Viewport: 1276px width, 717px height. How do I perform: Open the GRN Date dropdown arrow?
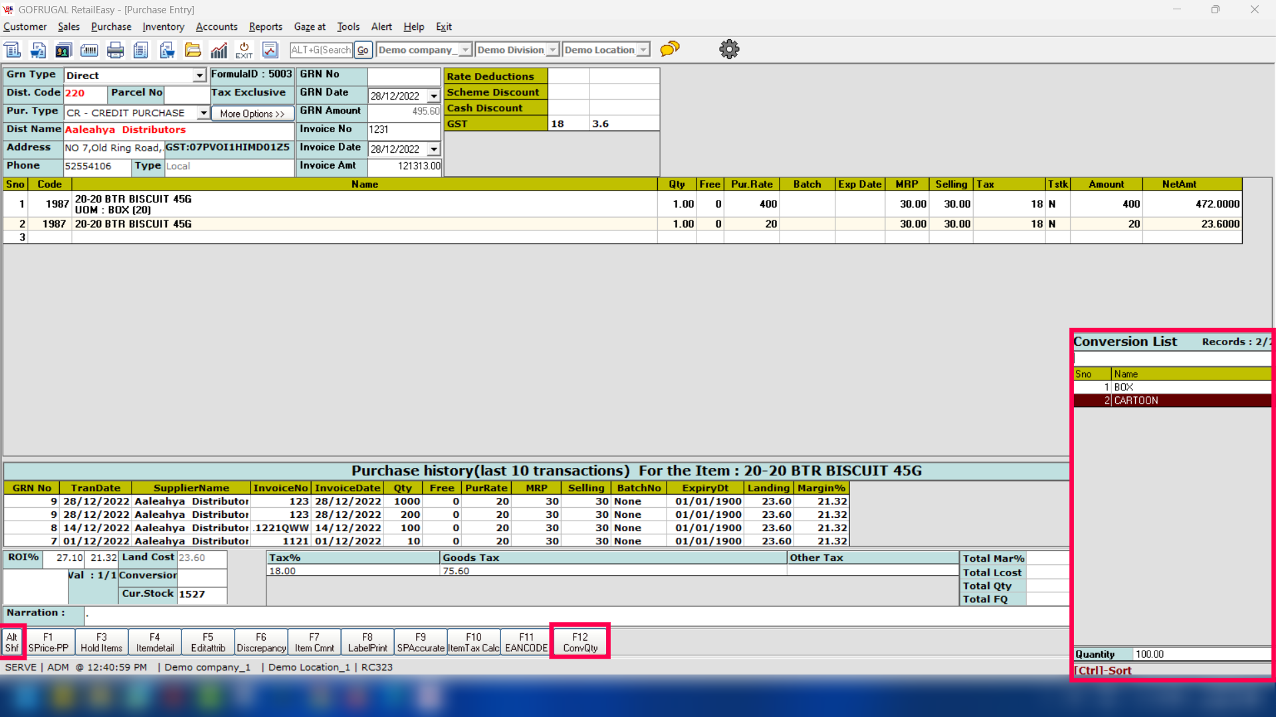[x=433, y=96]
